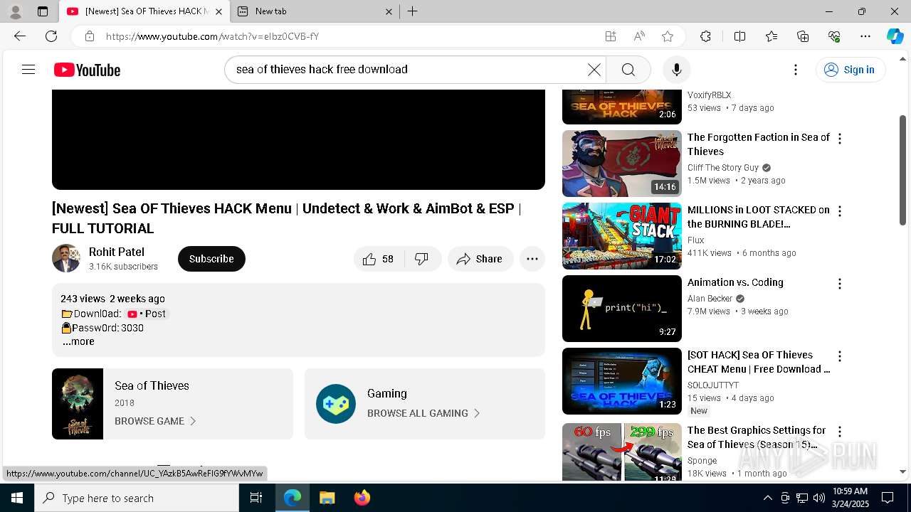
Task: Clear the search box text
Action: coord(594,70)
